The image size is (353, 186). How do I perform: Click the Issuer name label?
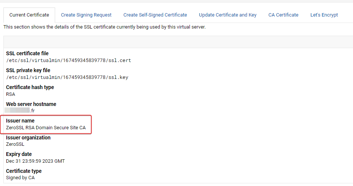click(x=20, y=121)
